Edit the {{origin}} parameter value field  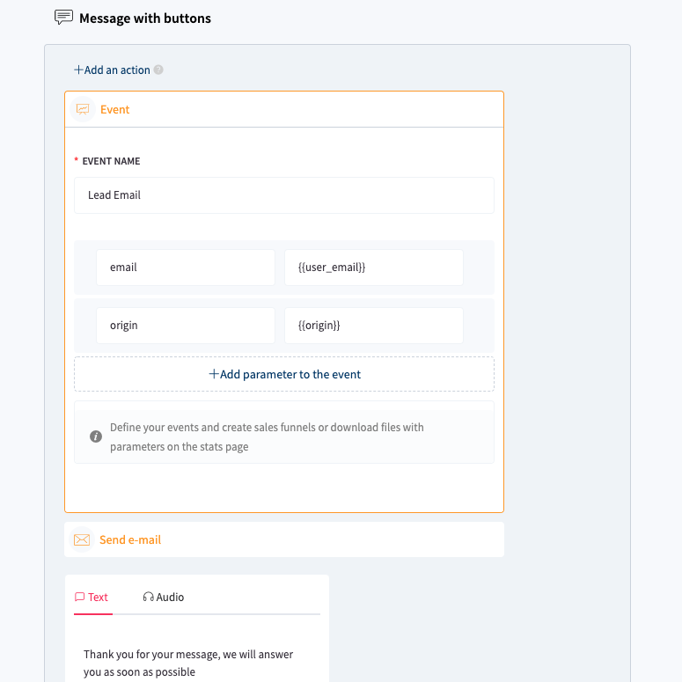[373, 326]
